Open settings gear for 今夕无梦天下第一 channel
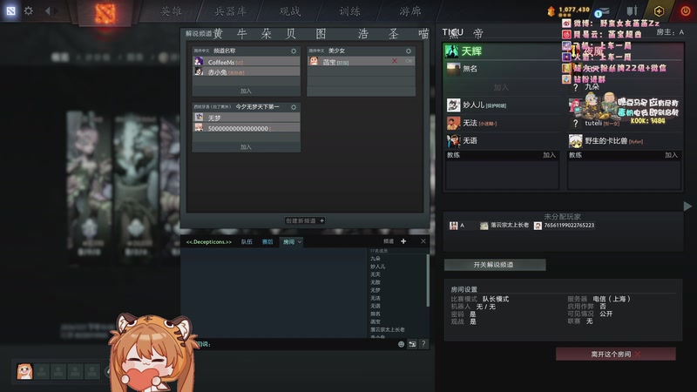 point(294,107)
